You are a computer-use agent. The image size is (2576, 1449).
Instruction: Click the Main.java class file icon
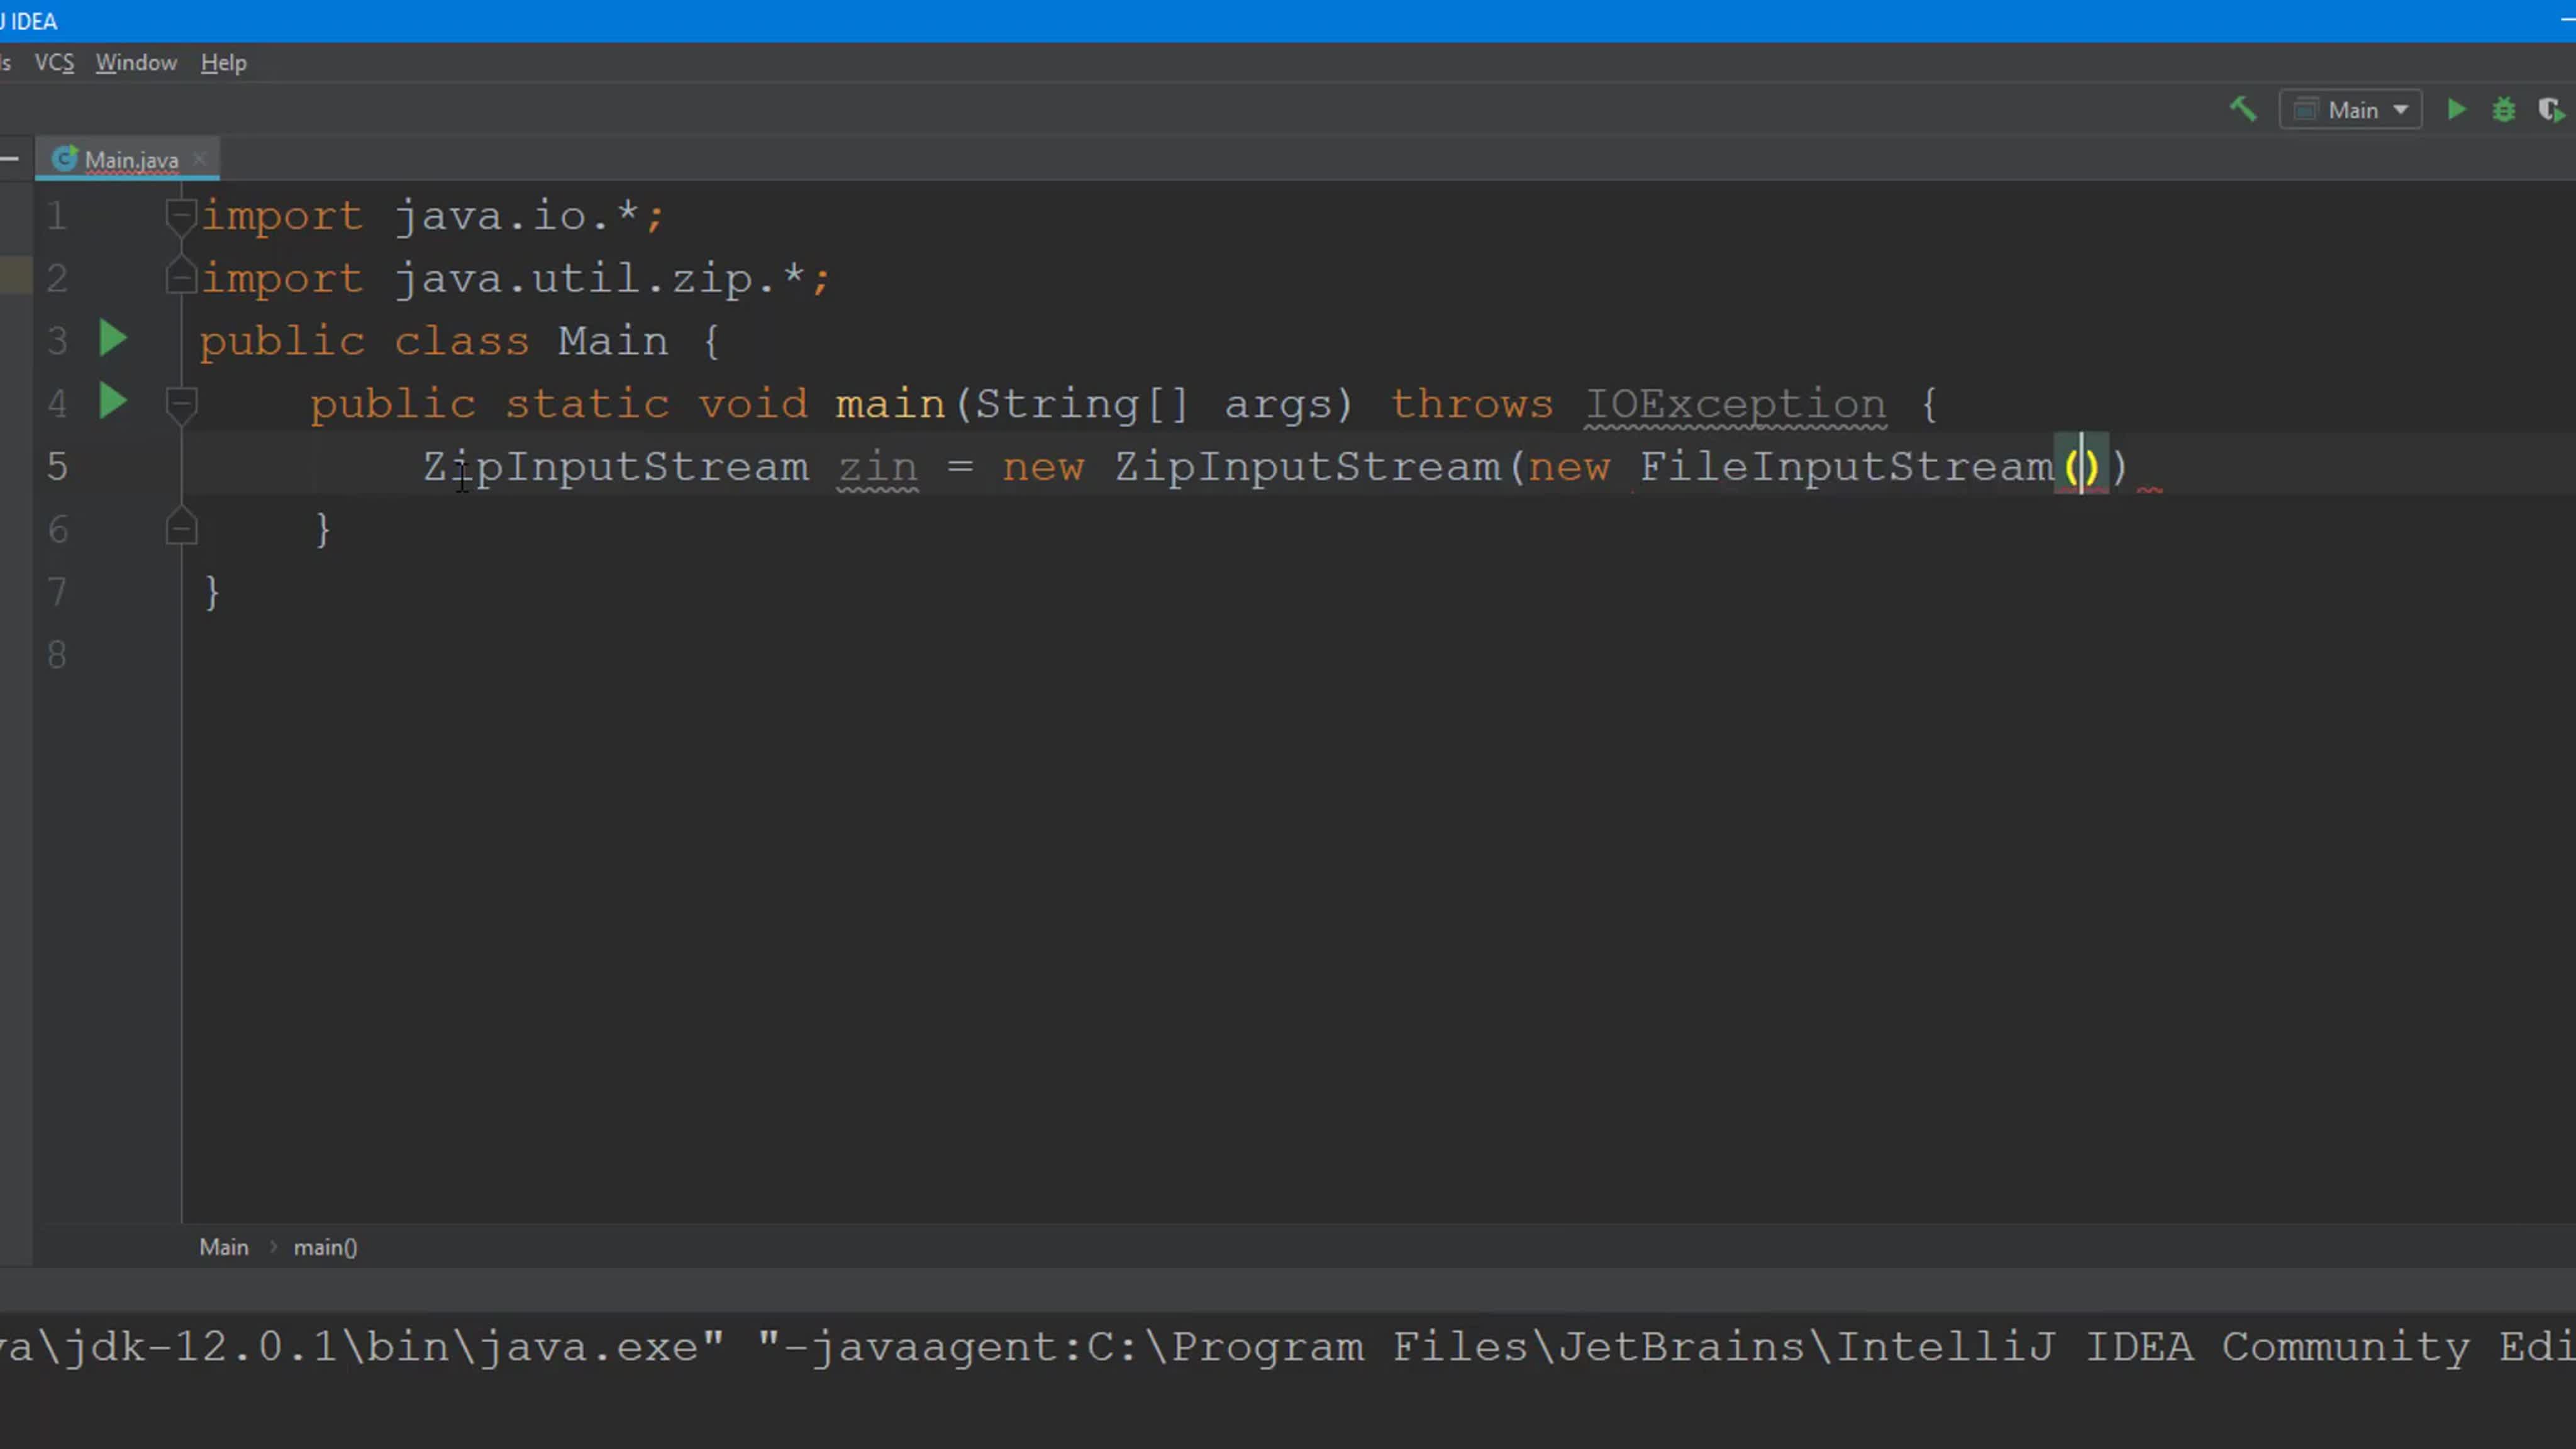coord(64,159)
